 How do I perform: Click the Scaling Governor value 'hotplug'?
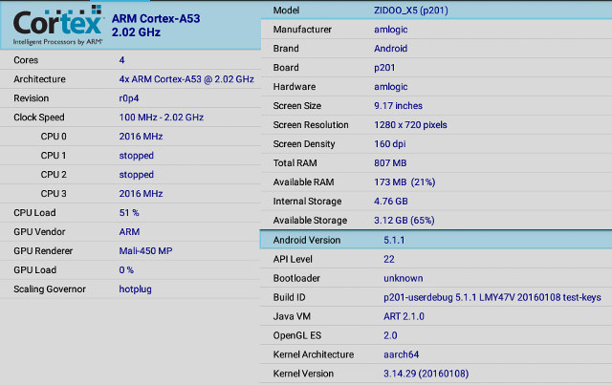point(136,289)
